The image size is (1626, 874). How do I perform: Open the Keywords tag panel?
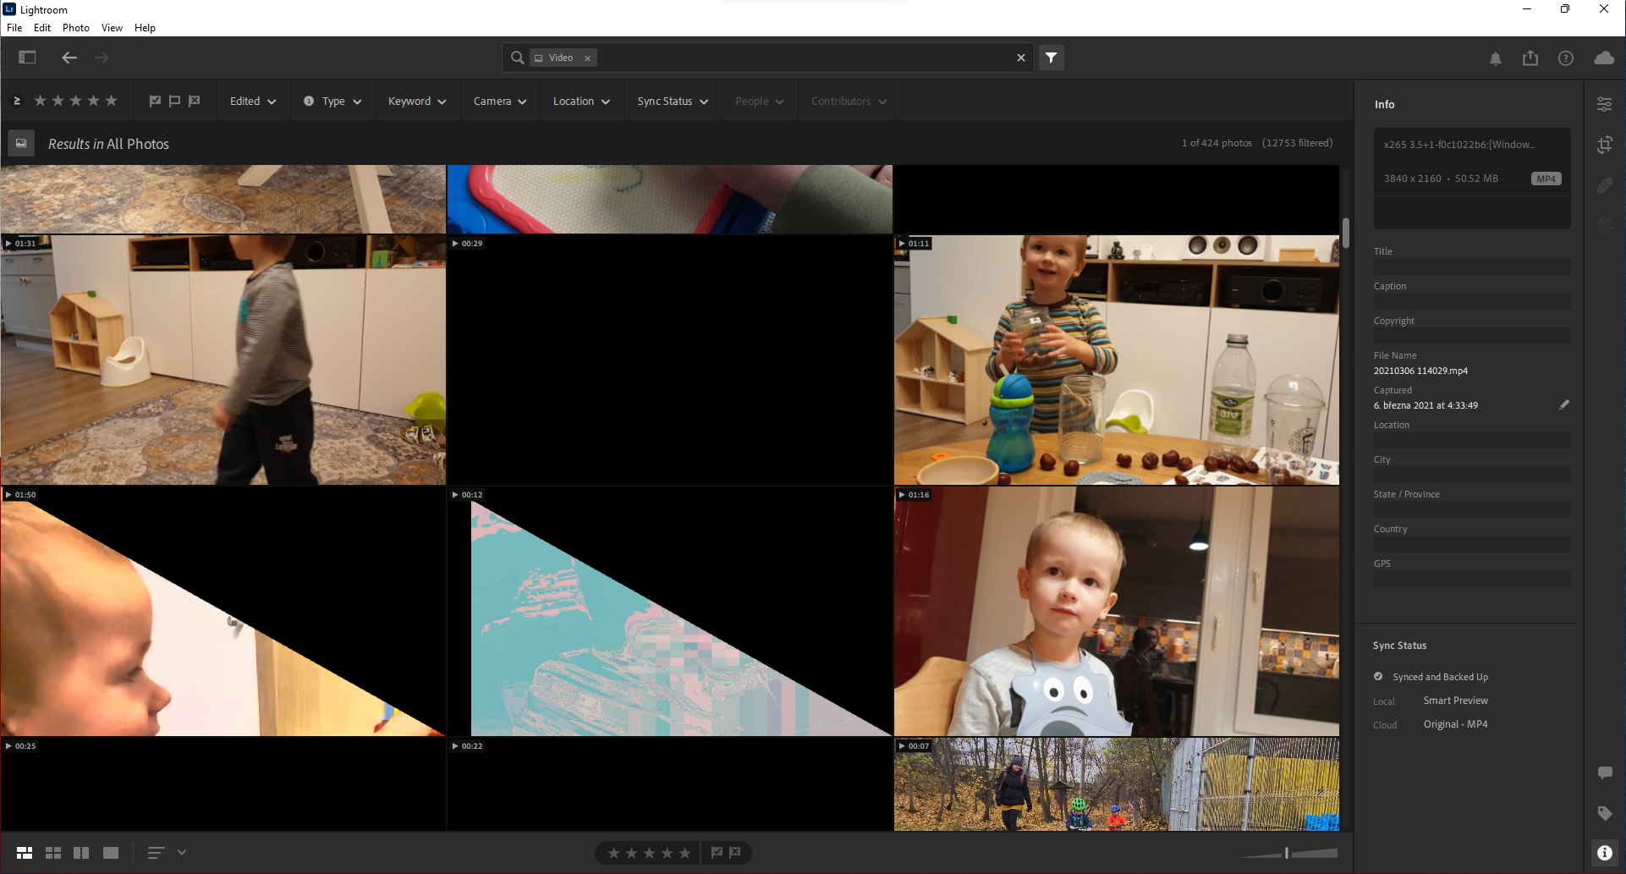(x=1605, y=813)
